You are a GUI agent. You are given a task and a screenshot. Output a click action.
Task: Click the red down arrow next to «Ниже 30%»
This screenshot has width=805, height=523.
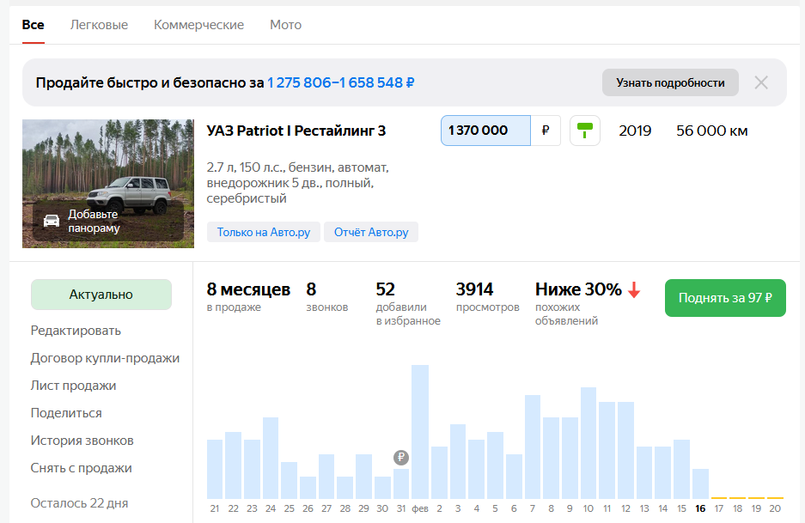634,290
